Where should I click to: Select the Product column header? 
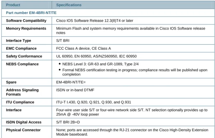tap(13, 5)
